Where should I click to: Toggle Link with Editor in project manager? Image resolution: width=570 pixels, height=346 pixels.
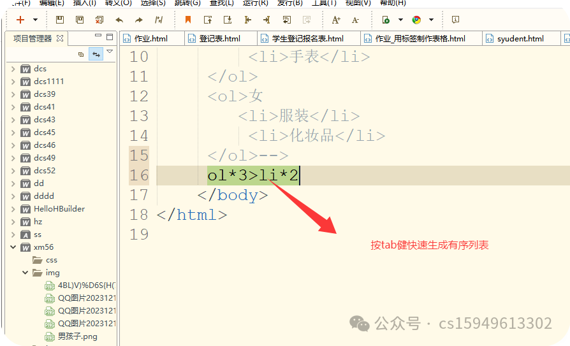(96, 54)
